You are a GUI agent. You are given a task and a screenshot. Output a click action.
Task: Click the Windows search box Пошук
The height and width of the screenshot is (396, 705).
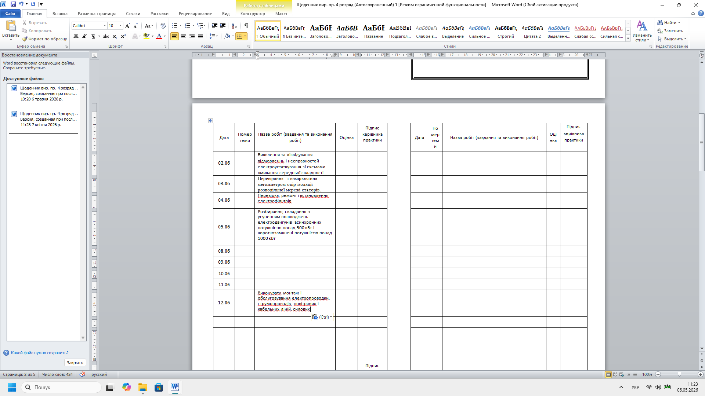61,387
